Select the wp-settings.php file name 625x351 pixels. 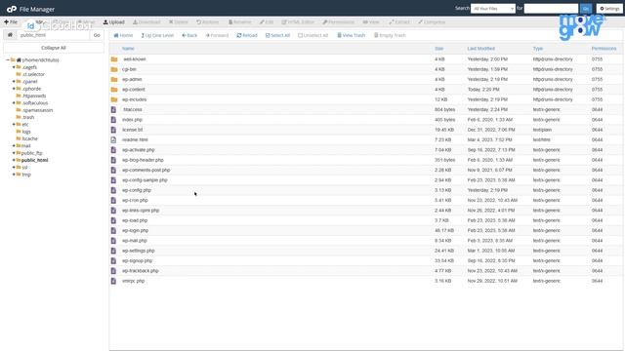(139, 251)
